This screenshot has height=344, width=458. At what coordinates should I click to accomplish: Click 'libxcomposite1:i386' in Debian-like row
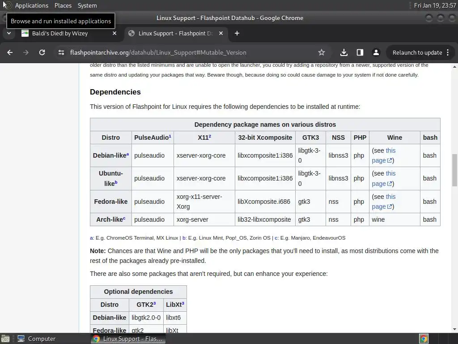click(x=265, y=155)
